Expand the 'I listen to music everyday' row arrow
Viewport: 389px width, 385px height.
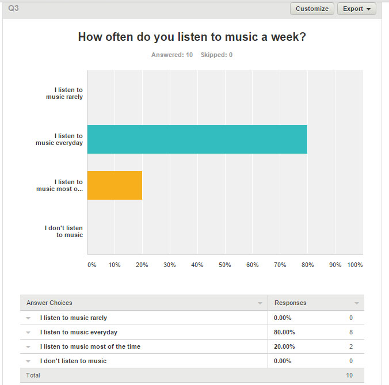[x=28, y=333]
